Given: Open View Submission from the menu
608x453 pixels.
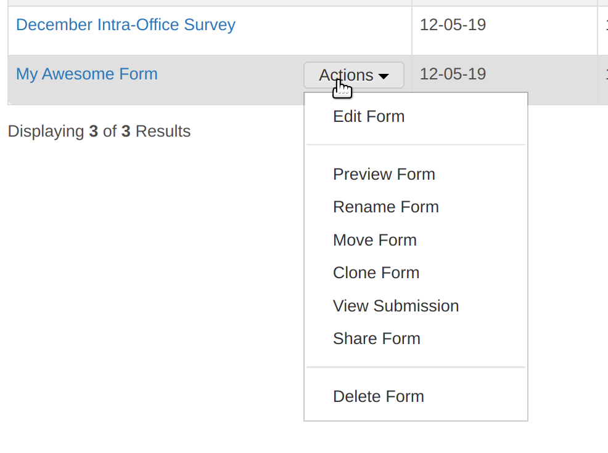Looking at the screenshot, I should (396, 306).
